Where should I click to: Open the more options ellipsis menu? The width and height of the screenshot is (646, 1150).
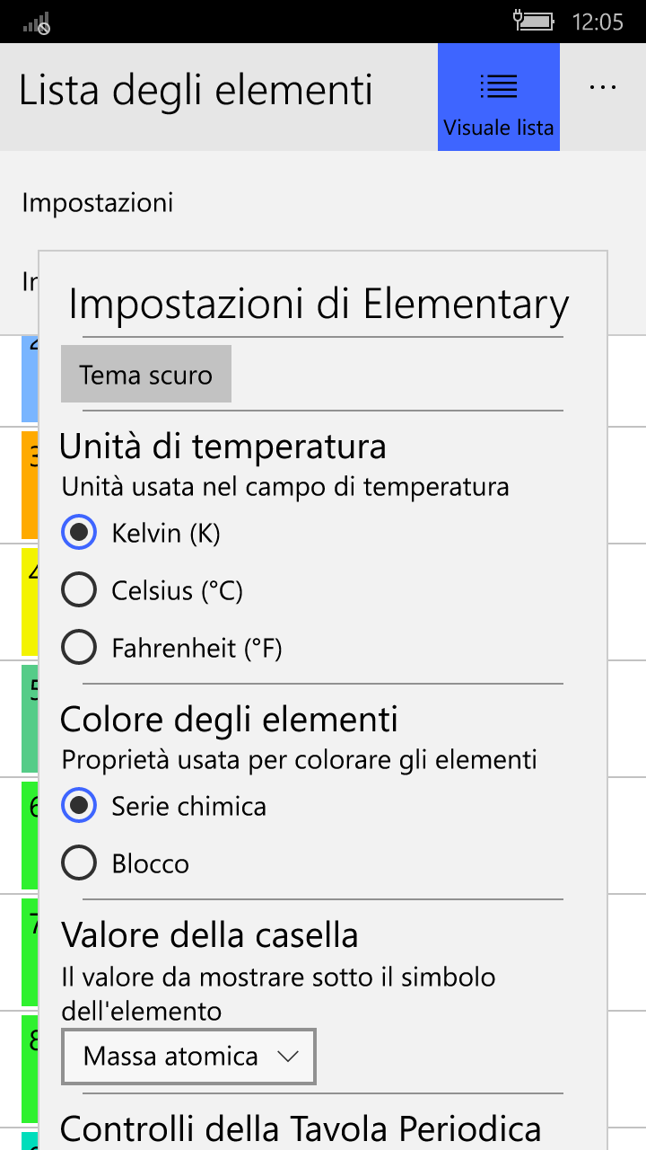[x=602, y=85]
